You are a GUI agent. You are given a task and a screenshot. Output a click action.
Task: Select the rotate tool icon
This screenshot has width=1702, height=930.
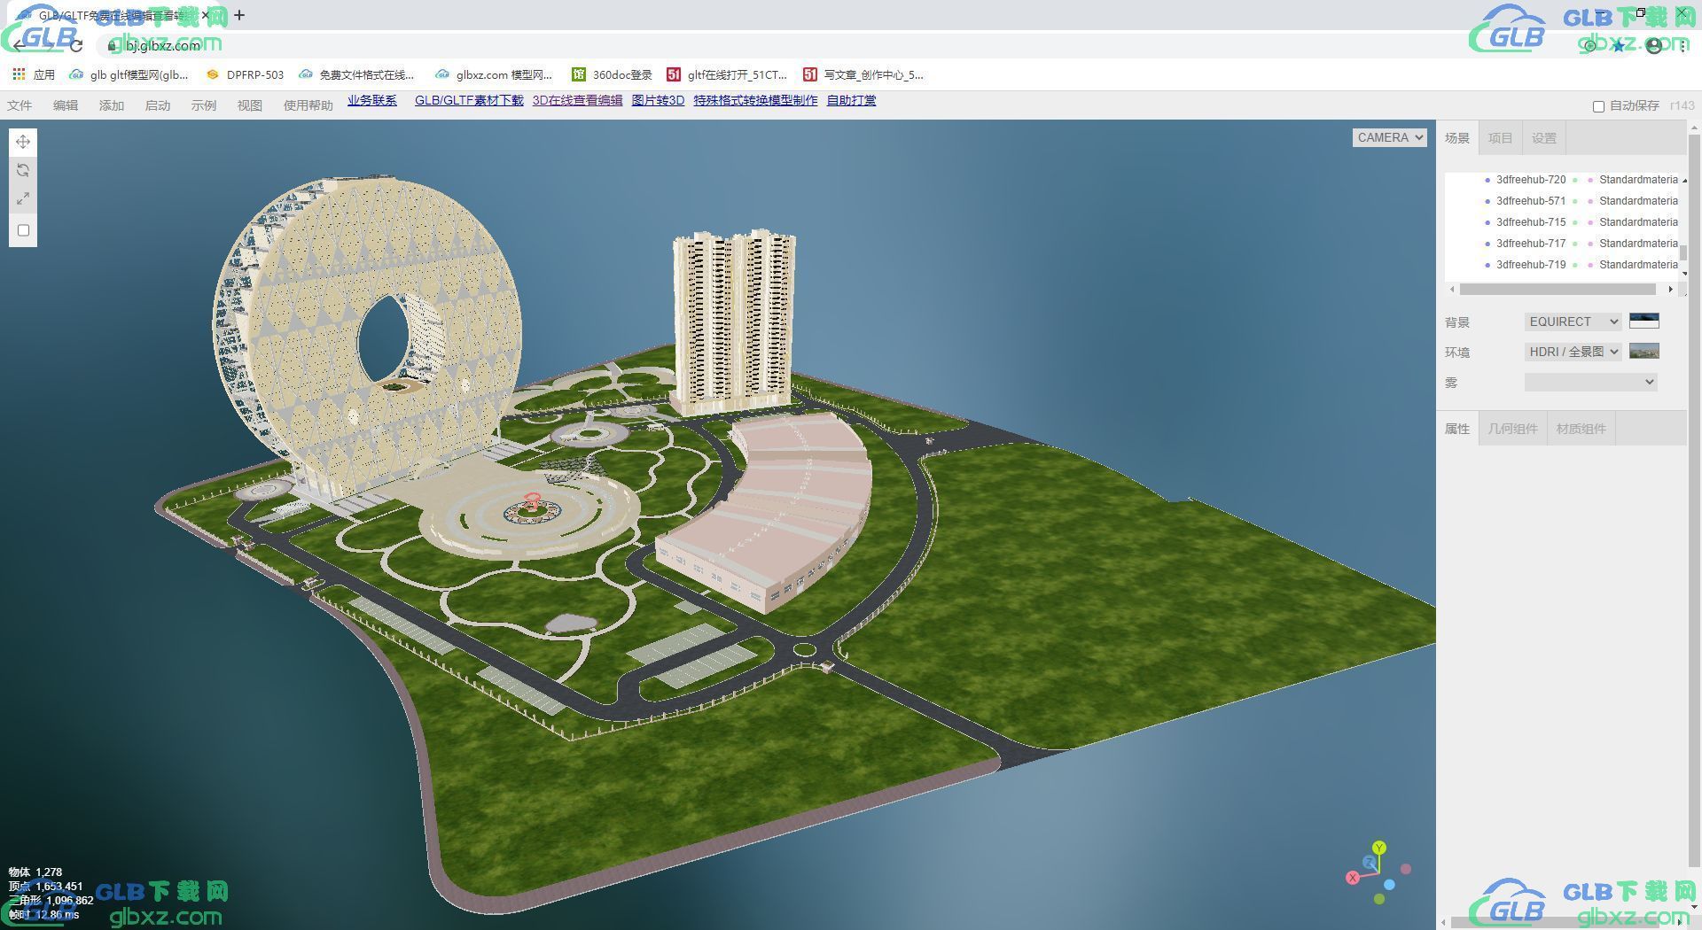[23, 170]
